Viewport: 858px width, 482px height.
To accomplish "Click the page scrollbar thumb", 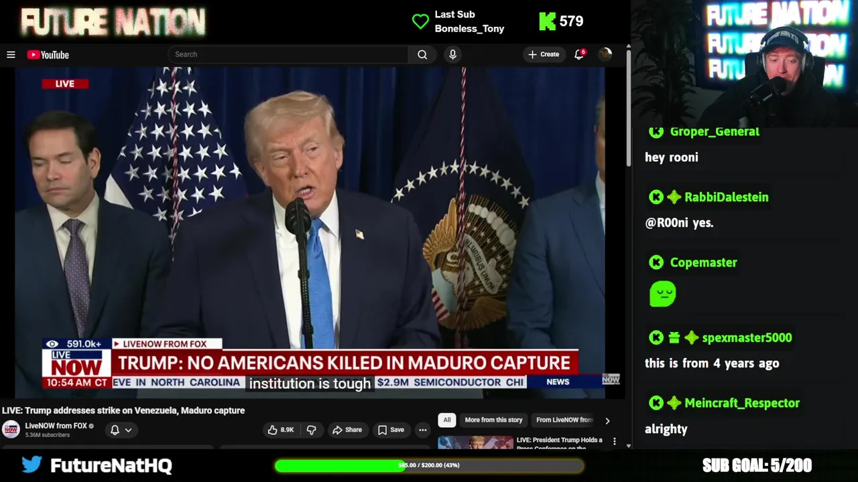I will (x=628, y=107).
